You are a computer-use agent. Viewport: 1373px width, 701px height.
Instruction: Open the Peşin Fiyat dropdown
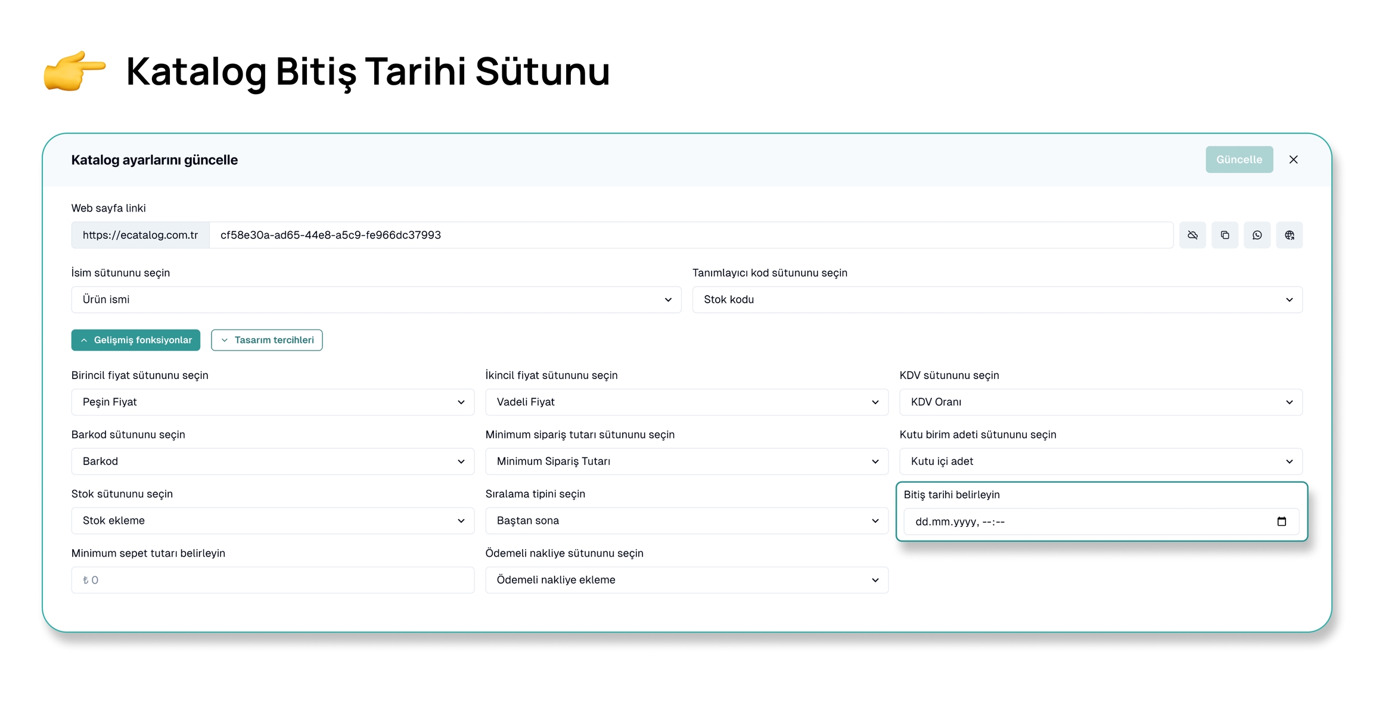tap(272, 402)
